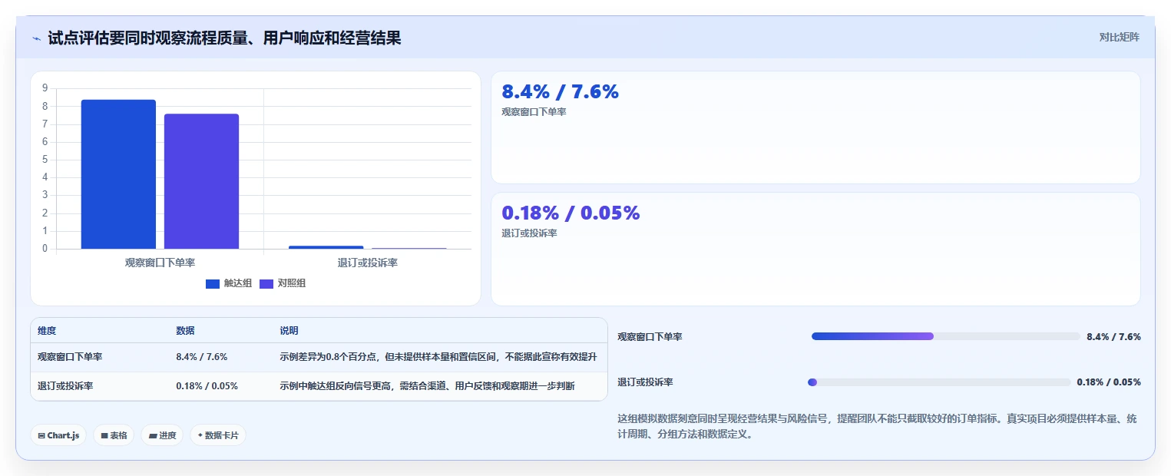This screenshot has width=1171, height=476.
Task: Click the small icon before the header title
Action: [36, 38]
